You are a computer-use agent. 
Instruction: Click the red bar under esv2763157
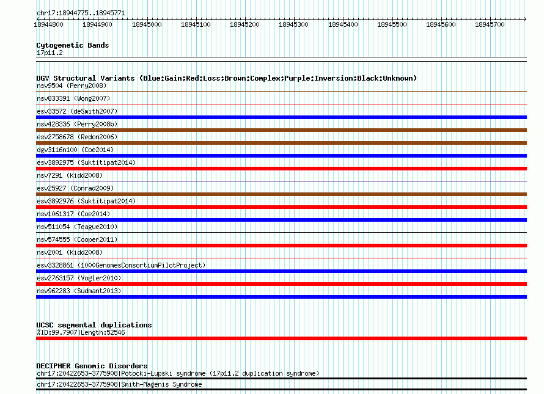(x=281, y=284)
